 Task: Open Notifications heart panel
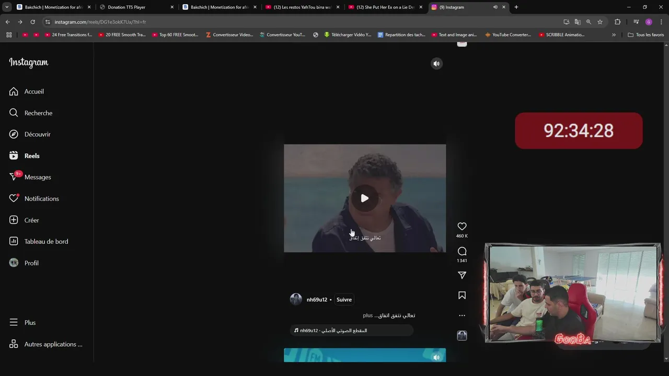pos(34,198)
